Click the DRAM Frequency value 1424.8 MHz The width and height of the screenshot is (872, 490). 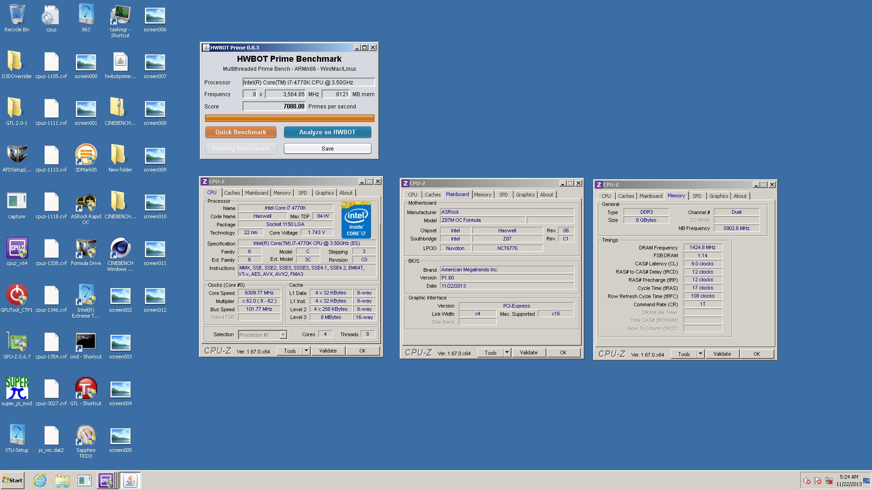[x=702, y=248]
